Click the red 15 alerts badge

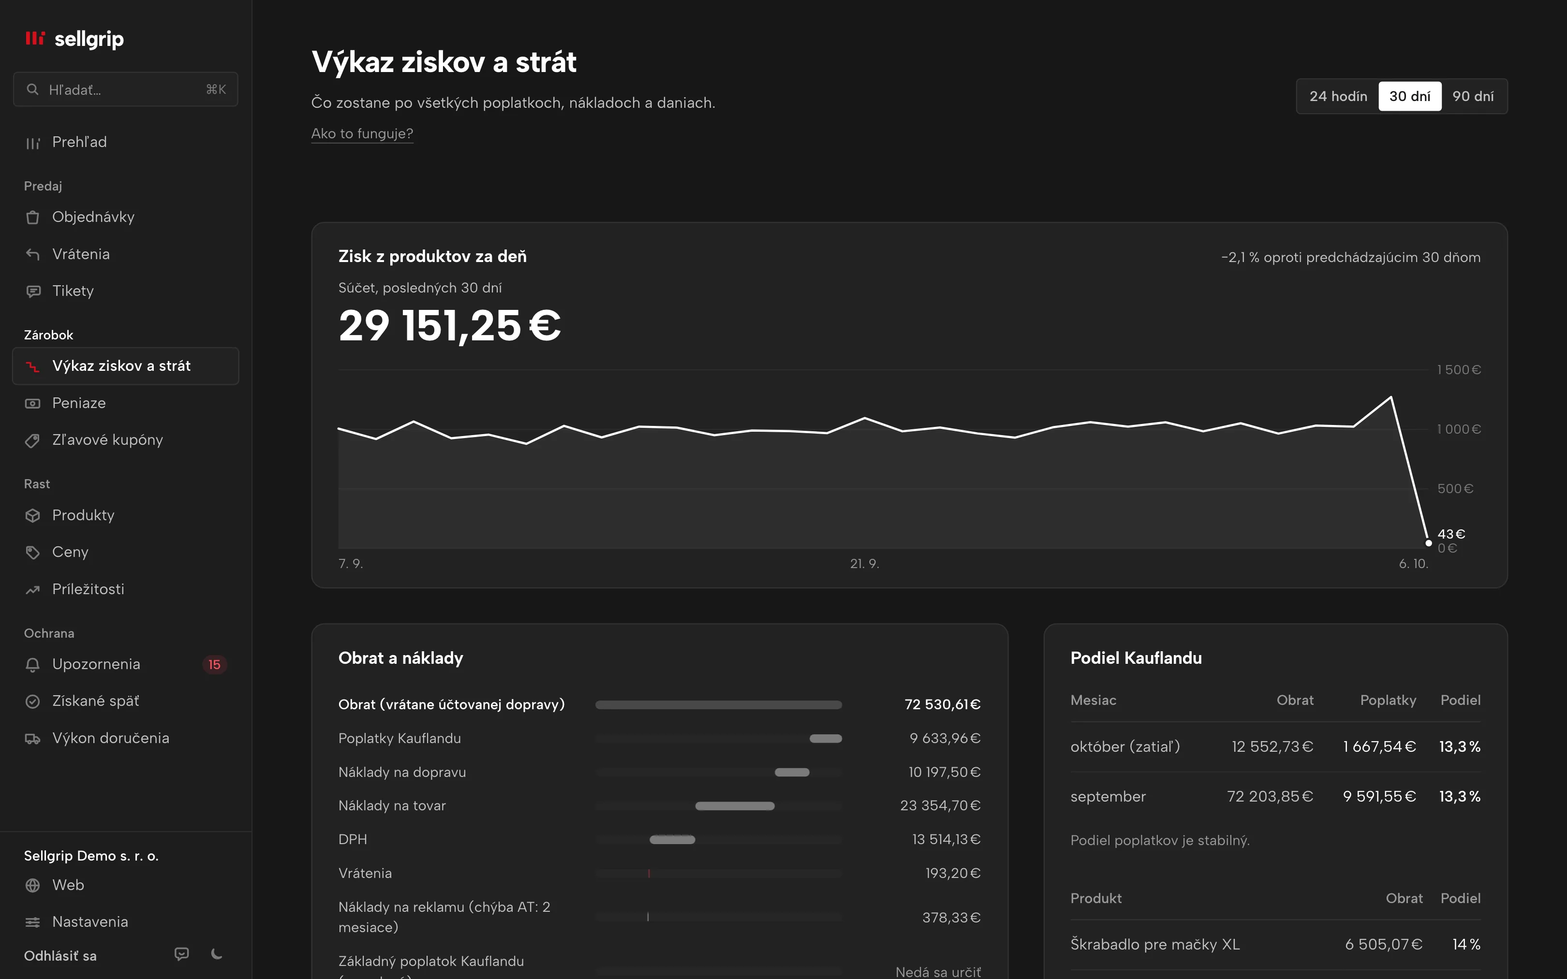(x=214, y=664)
